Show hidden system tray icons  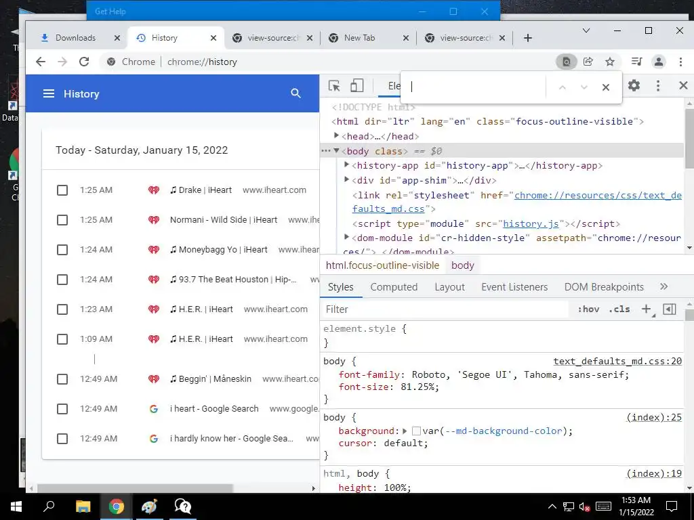[x=552, y=506]
